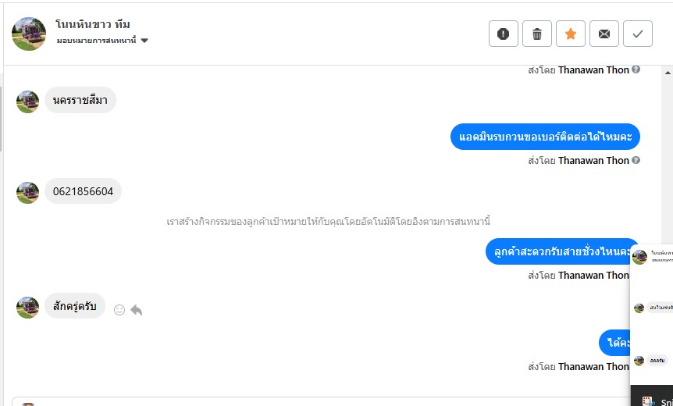Image resolution: width=673 pixels, height=406 pixels.
Task: Click avatar beside "สักครู่ครับ" message
Action: [28, 308]
